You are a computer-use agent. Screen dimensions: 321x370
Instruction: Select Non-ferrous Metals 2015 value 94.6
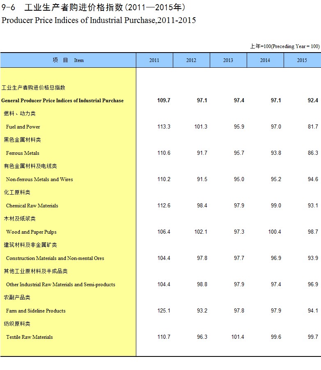point(313,179)
